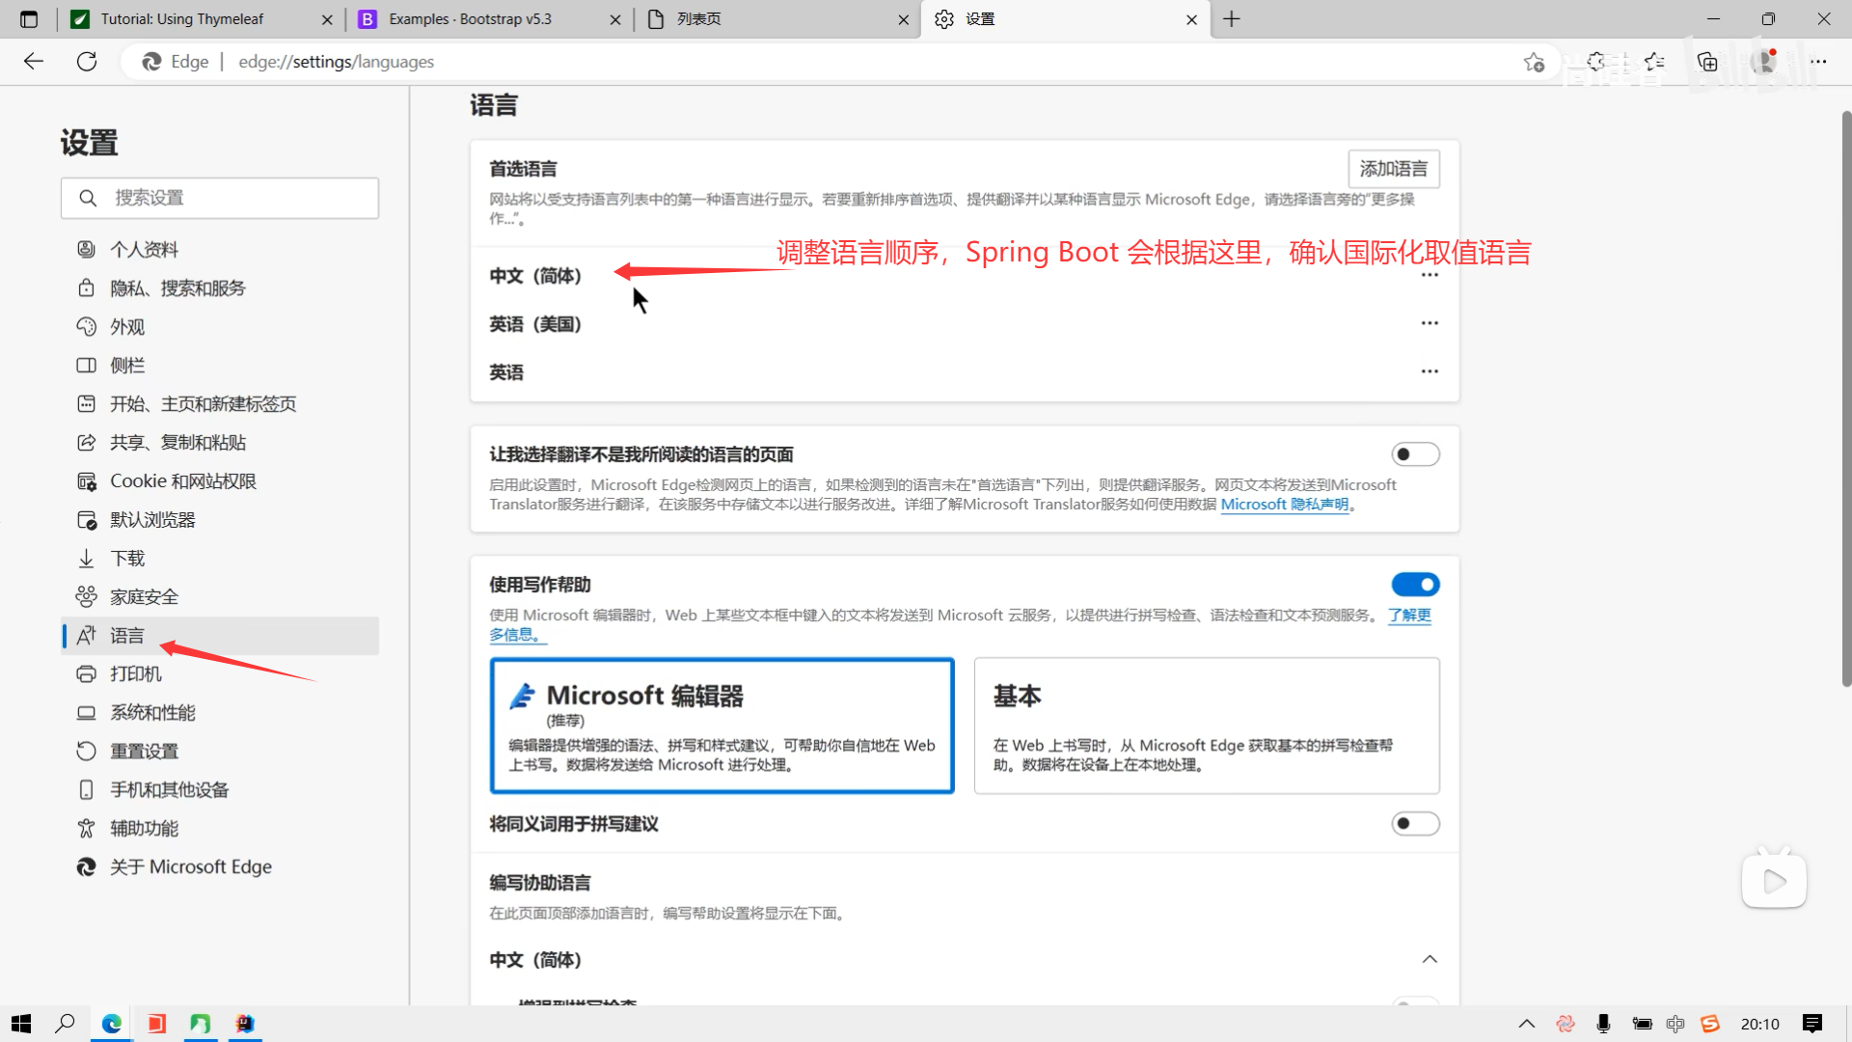Open 隐私、搜索和服务 settings section
The width and height of the screenshot is (1852, 1042).
[x=177, y=288]
